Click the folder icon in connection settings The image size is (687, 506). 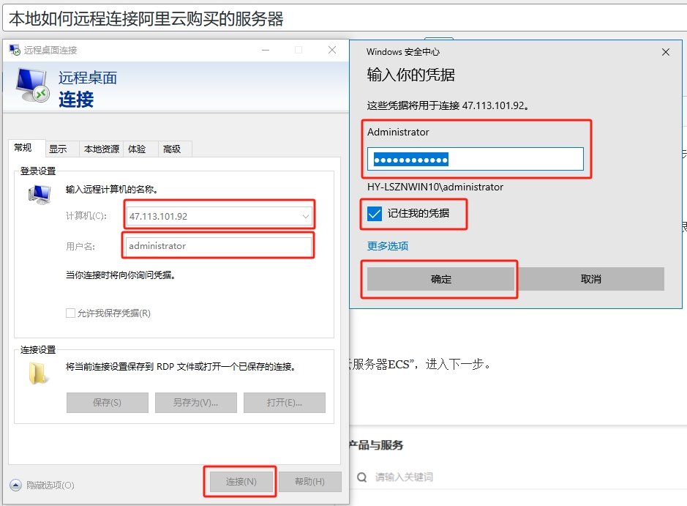click(37, 373)
